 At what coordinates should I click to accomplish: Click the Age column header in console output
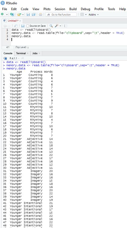(x=19, y=72)
